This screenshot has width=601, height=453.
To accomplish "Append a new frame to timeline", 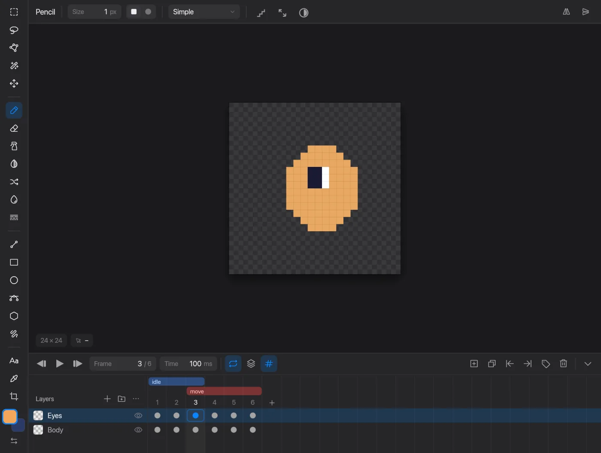I will coord(272,403).
